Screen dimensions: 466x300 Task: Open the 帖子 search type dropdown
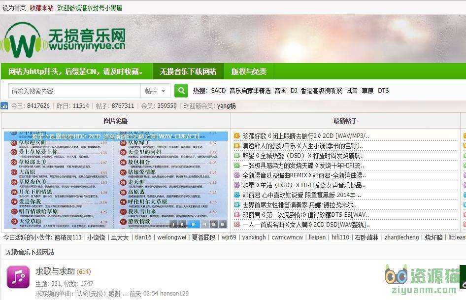[155, 91]
